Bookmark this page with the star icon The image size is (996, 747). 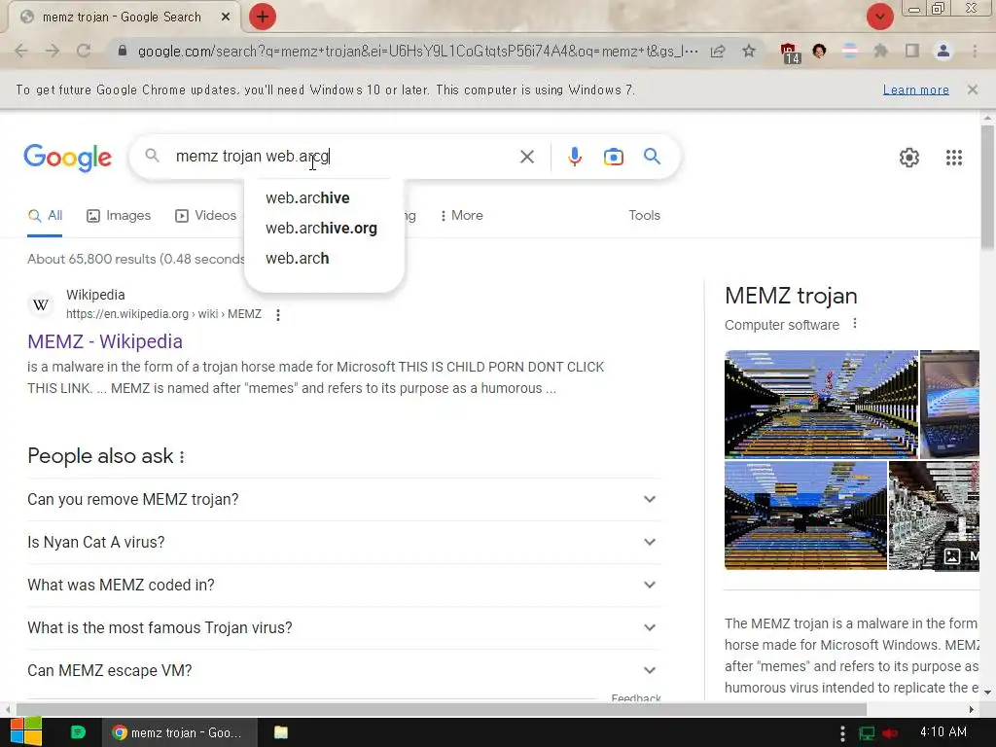point(749,51)
